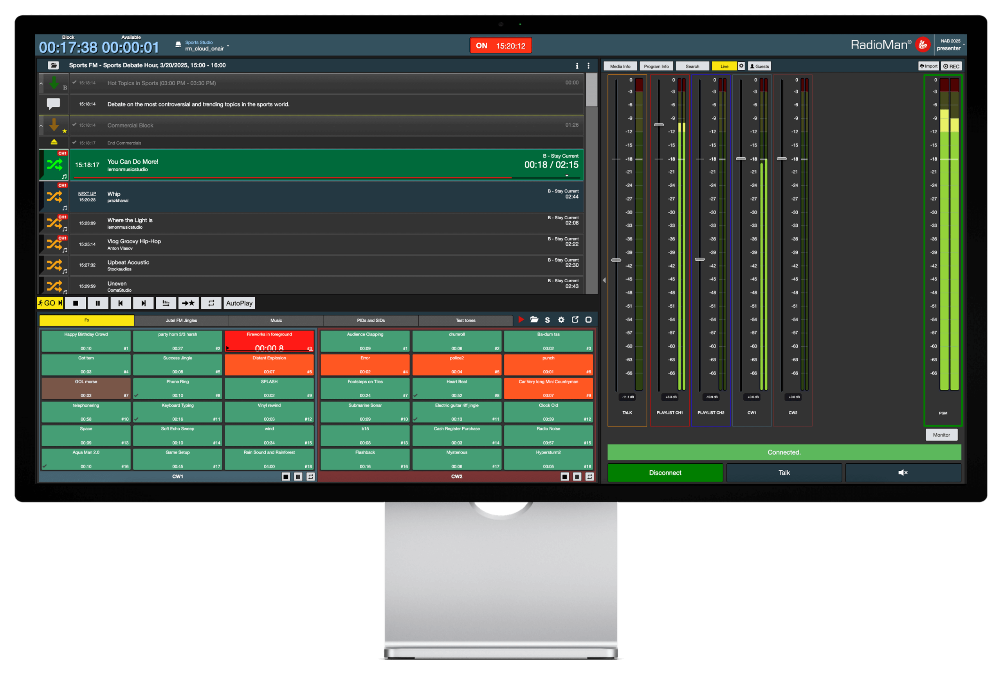This screenshot has height=683, width=1002.
Task: Click the yellow GO button
Action: [50, 303]
